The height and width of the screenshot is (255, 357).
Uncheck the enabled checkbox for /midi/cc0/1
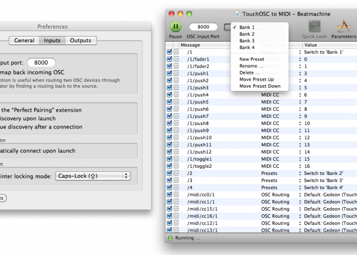pos(169,194)
